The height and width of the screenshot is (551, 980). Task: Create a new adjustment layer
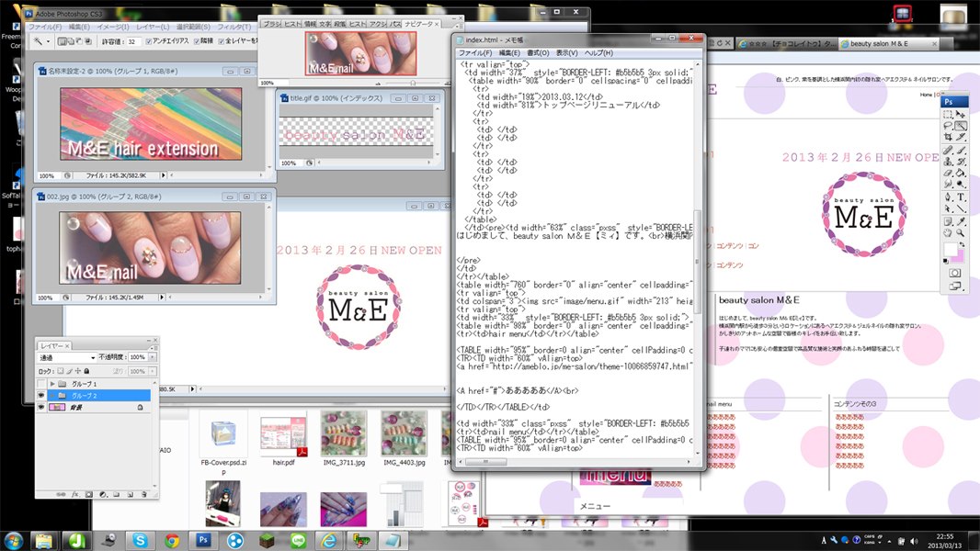(x=103, y=494)
